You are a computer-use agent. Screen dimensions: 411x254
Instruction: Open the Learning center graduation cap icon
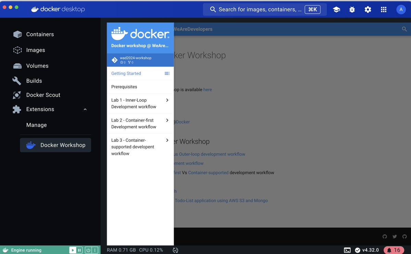[336, 10]
